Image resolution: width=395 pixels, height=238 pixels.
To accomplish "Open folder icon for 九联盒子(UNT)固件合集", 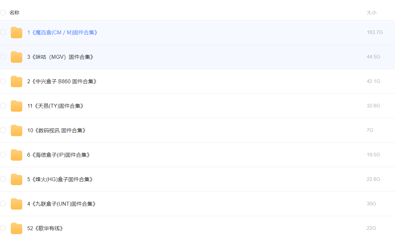I will pyautogui.click(x=16, y=204).
